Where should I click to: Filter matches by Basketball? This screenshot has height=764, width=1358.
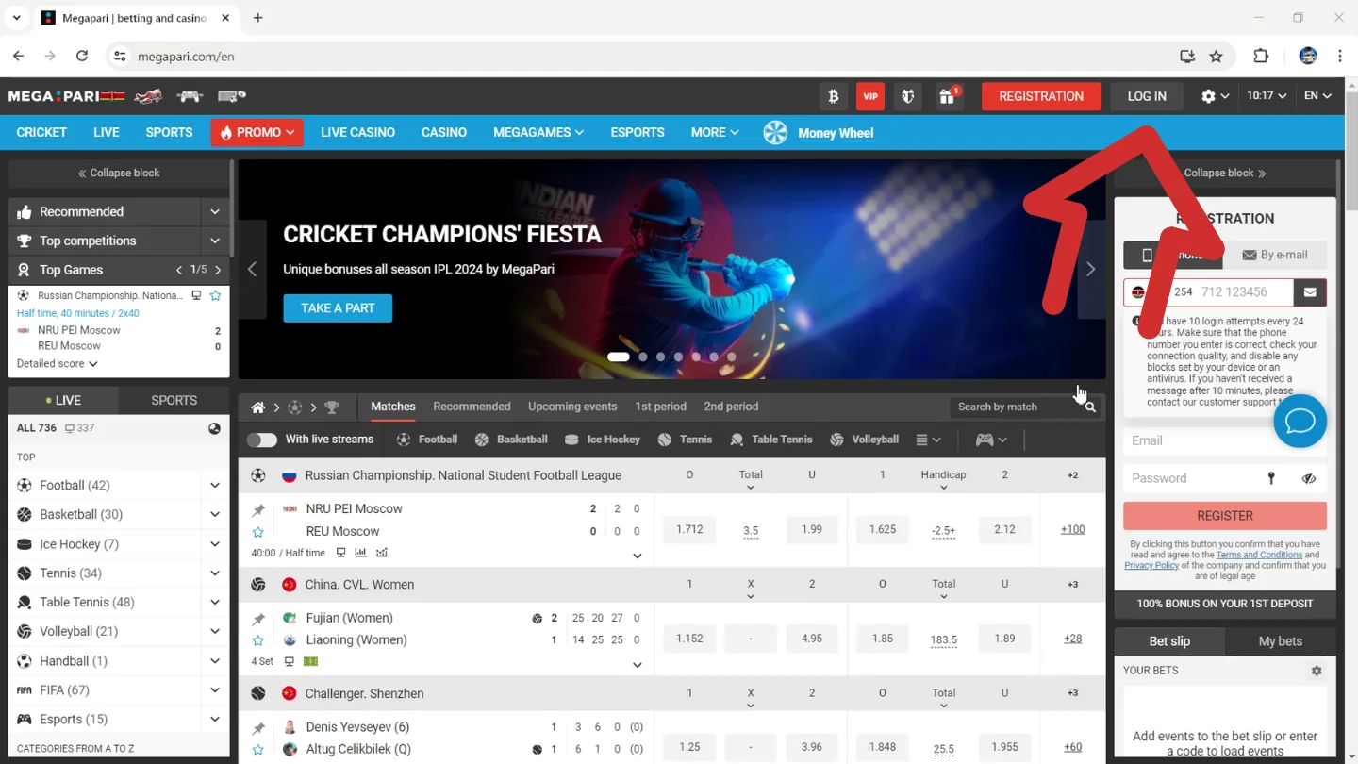pos(511,440)
